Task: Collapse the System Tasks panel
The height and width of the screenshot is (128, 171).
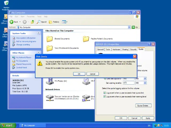Action: [x=38, y=33]
